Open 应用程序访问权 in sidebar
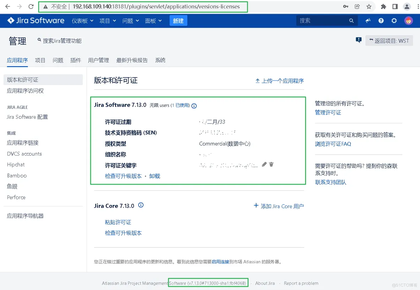 point(26,91)
